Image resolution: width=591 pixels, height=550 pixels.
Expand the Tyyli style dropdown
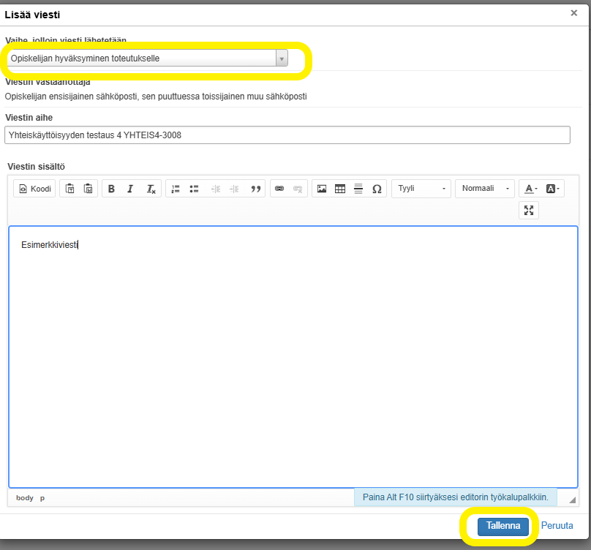pyautogui.click(x=421, y=189)
